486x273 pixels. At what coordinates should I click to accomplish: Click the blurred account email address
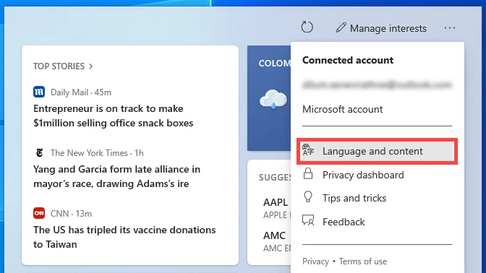[377, 84]
